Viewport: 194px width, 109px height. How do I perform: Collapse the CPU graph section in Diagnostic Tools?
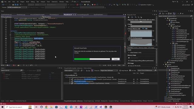(x=128, y=38)
